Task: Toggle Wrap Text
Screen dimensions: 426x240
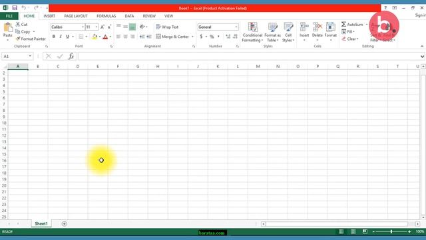Action: 167,27
